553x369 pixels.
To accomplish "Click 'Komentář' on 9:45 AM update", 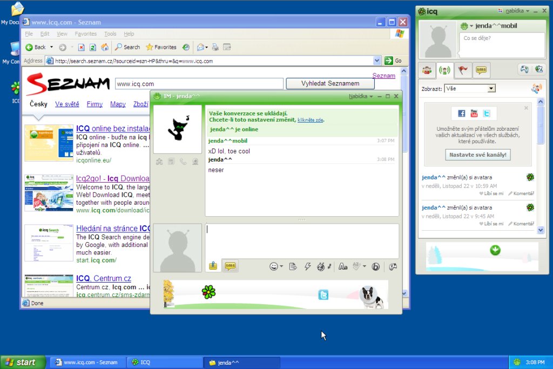I will (x=521, y=224).
